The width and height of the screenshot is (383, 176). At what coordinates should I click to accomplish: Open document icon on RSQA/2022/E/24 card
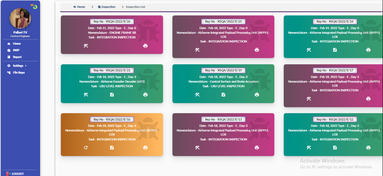335,50
